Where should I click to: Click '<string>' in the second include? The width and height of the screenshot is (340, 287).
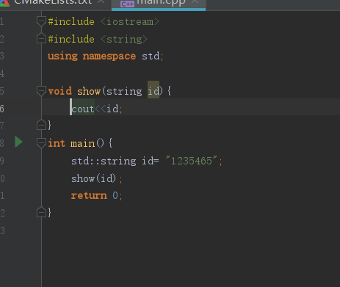124,39
